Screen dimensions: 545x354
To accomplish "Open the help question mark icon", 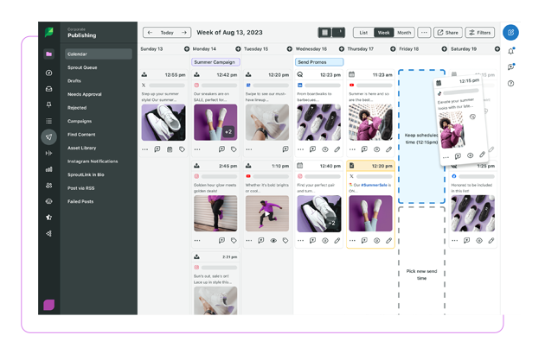I will point(510,84).
